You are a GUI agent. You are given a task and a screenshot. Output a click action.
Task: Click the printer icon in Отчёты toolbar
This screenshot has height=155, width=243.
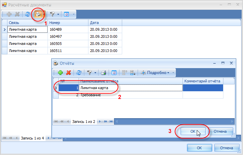pyautogui.click(x=103, y=73)
